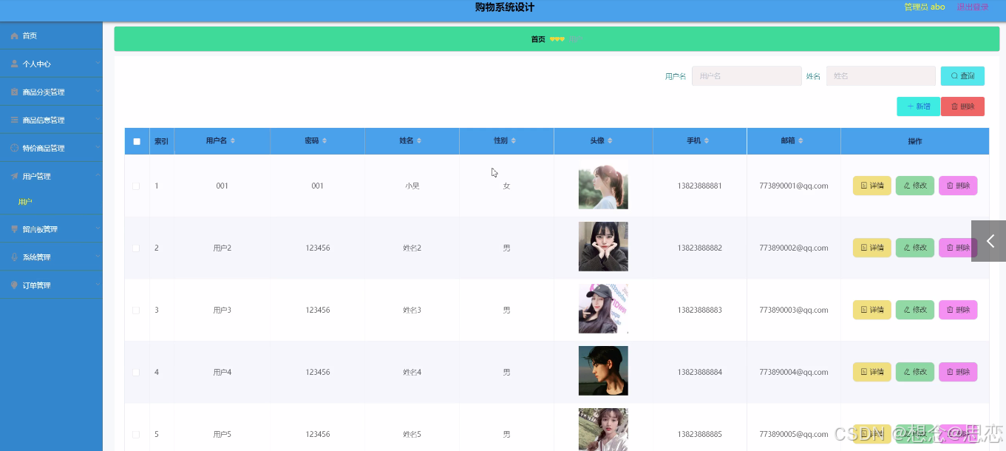This screenshot has width=1006, height=451.
Task: Click the 商品分类管理 sidebar icon
Action: (14, 92)
